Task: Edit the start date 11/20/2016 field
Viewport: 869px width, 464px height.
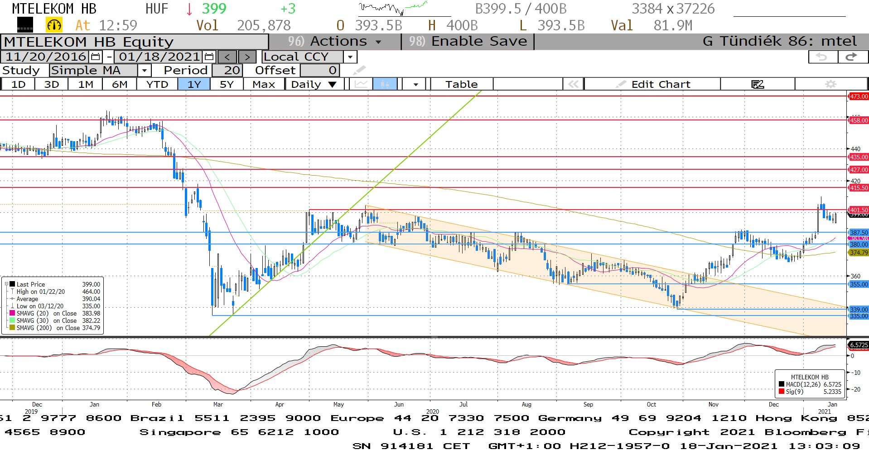Action: (x=45, y=57)
